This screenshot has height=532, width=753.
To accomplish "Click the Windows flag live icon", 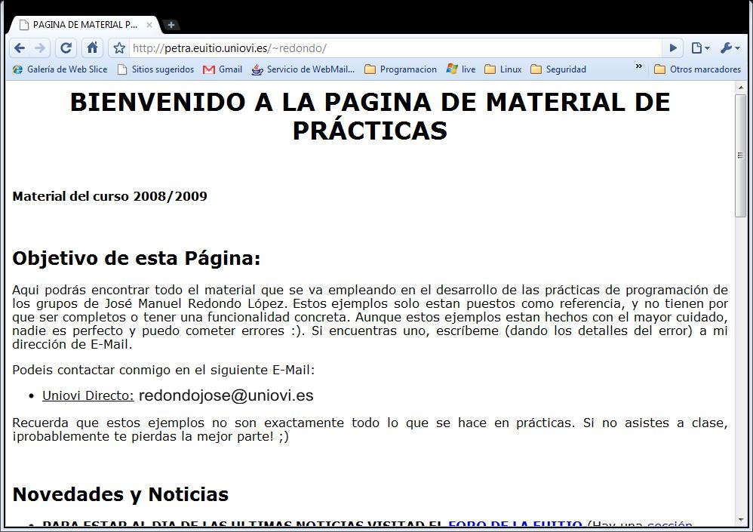I will pyautogui.click(x=451, y=69).
